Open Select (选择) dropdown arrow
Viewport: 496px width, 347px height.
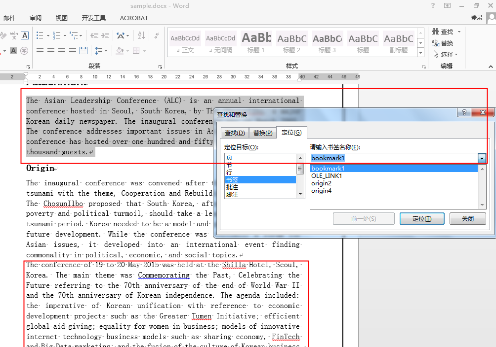point(456,54)
